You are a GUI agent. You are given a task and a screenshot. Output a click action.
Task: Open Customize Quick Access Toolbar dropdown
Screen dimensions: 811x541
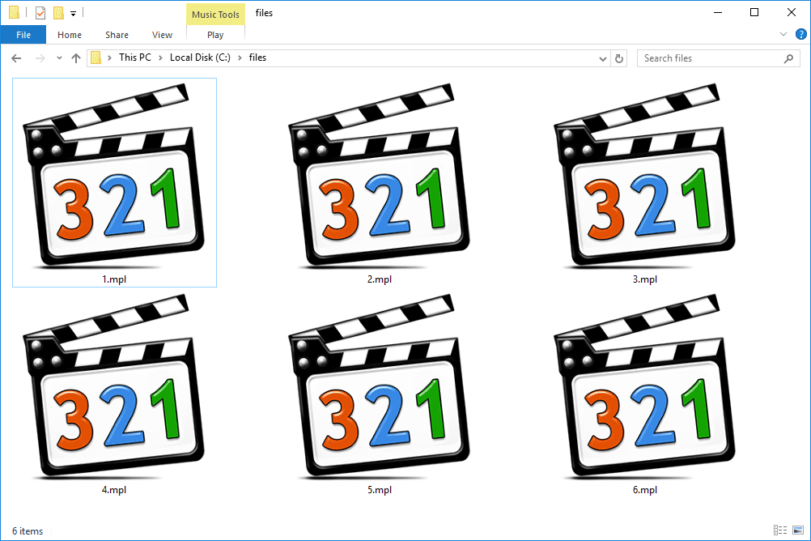(74, 14)
